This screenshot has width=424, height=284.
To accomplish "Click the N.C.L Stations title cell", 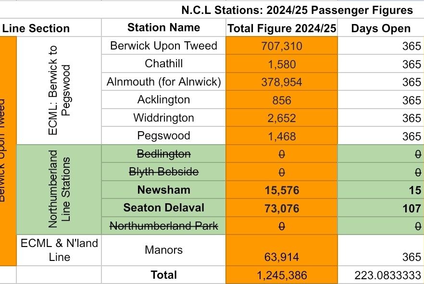I will 297,10.
